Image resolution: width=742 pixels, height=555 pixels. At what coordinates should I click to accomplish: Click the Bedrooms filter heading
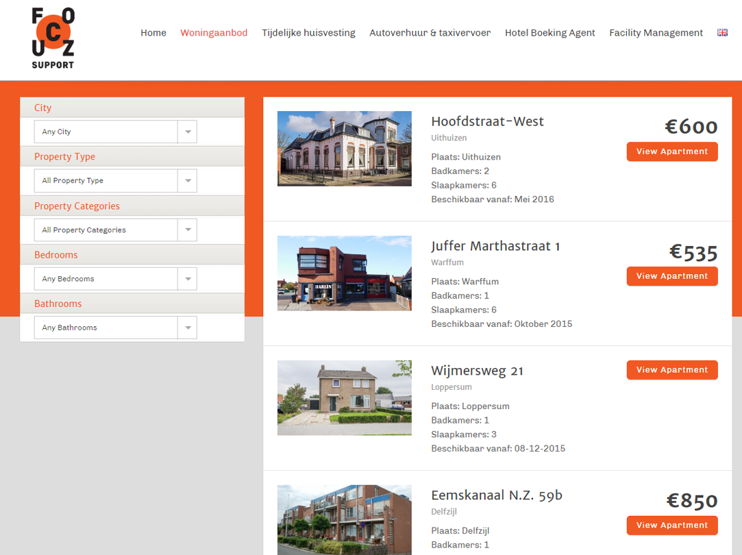pyautogui.click(x=56, y=255)
